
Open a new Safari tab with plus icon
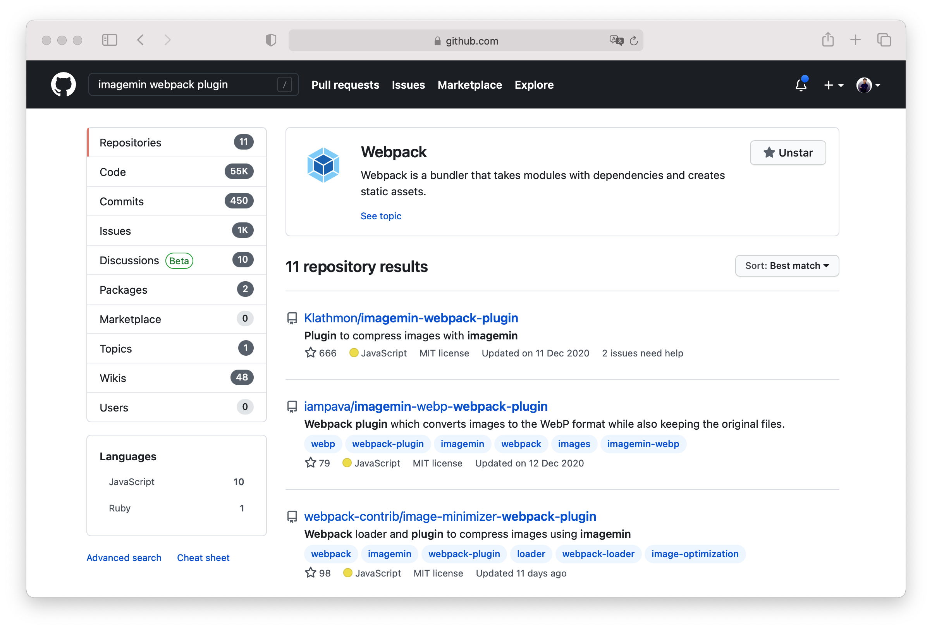pos(855,40)
